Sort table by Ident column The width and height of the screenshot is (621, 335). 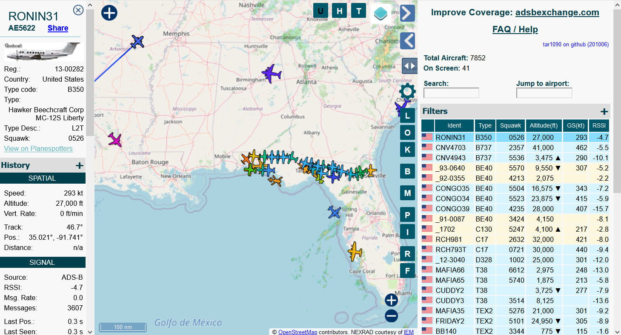pos(454,125)
